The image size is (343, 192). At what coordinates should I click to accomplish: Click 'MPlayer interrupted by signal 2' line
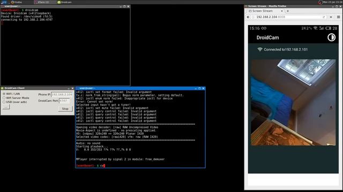tap(120, 159)
